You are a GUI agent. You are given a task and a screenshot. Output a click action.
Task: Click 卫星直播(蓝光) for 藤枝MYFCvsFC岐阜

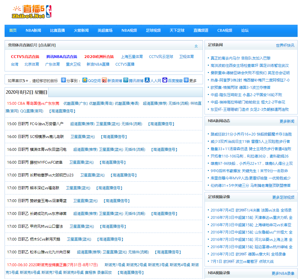(82, 162)
